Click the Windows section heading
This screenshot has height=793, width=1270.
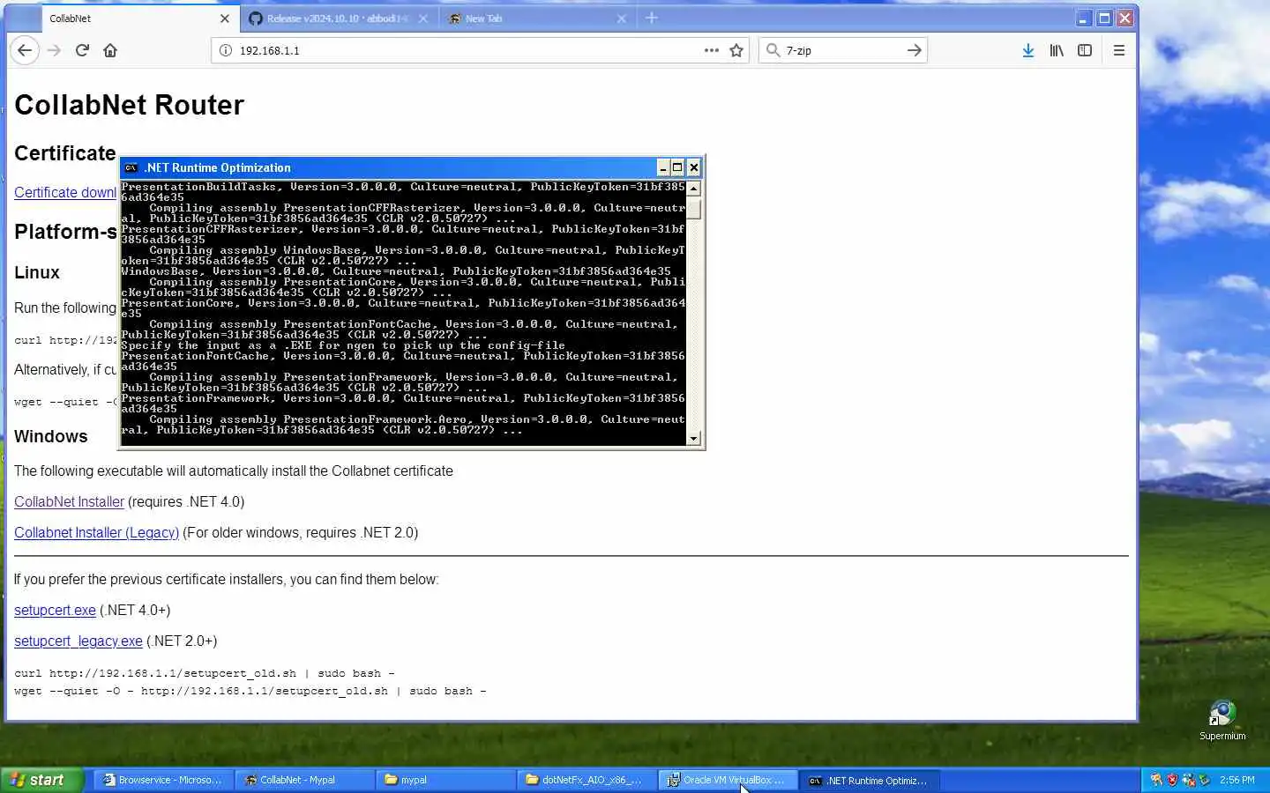pos(51,436)
